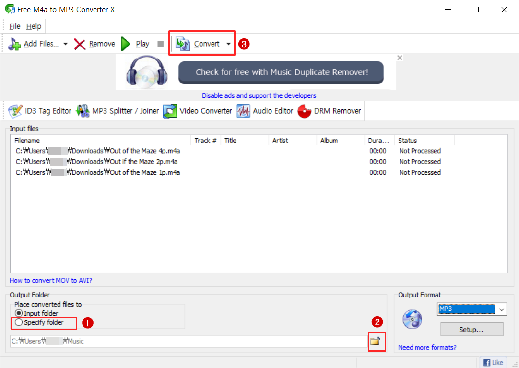Click Not Processed status of 4p.m4a
The height and width of the screenshot is (368, 519).
(x=420, y=151)
